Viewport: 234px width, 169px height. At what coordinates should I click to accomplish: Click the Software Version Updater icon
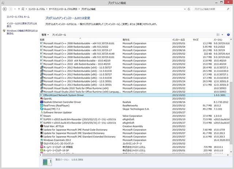pos(42,112)
